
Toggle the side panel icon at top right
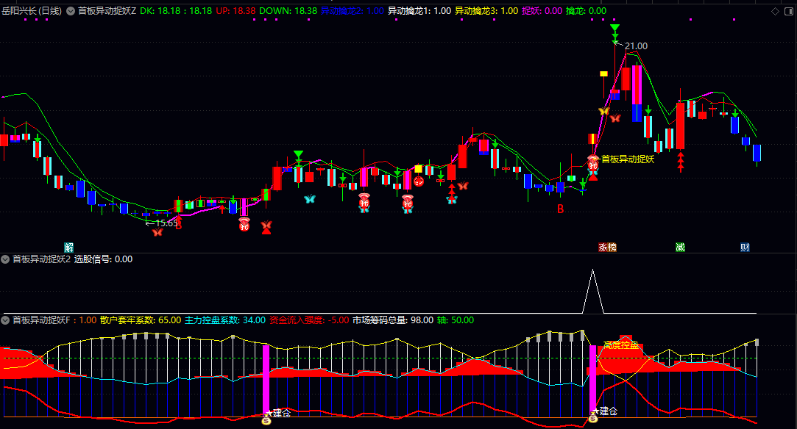pyautogui.click(x=789, y=11)
